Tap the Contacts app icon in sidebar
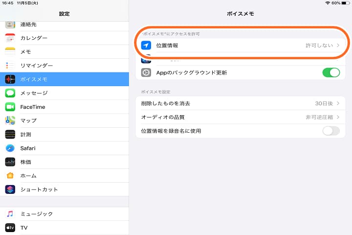This screenshot has height=235, width=352. pyautogui.click(x=10, y=24)
